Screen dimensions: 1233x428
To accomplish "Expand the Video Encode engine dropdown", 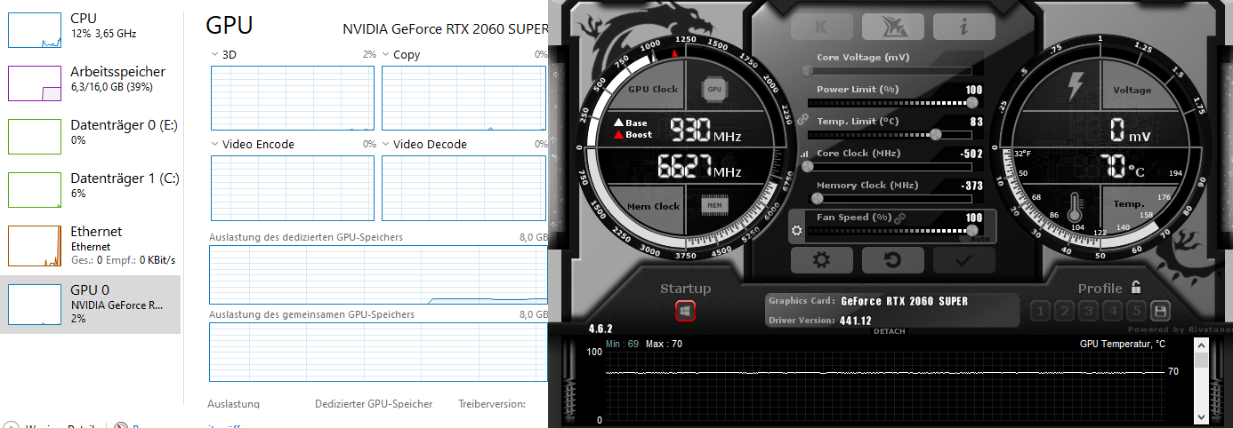I will [x=214, y=145].
